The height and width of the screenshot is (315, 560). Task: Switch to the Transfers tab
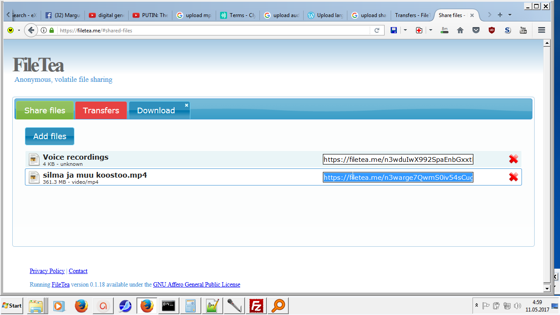101,110
